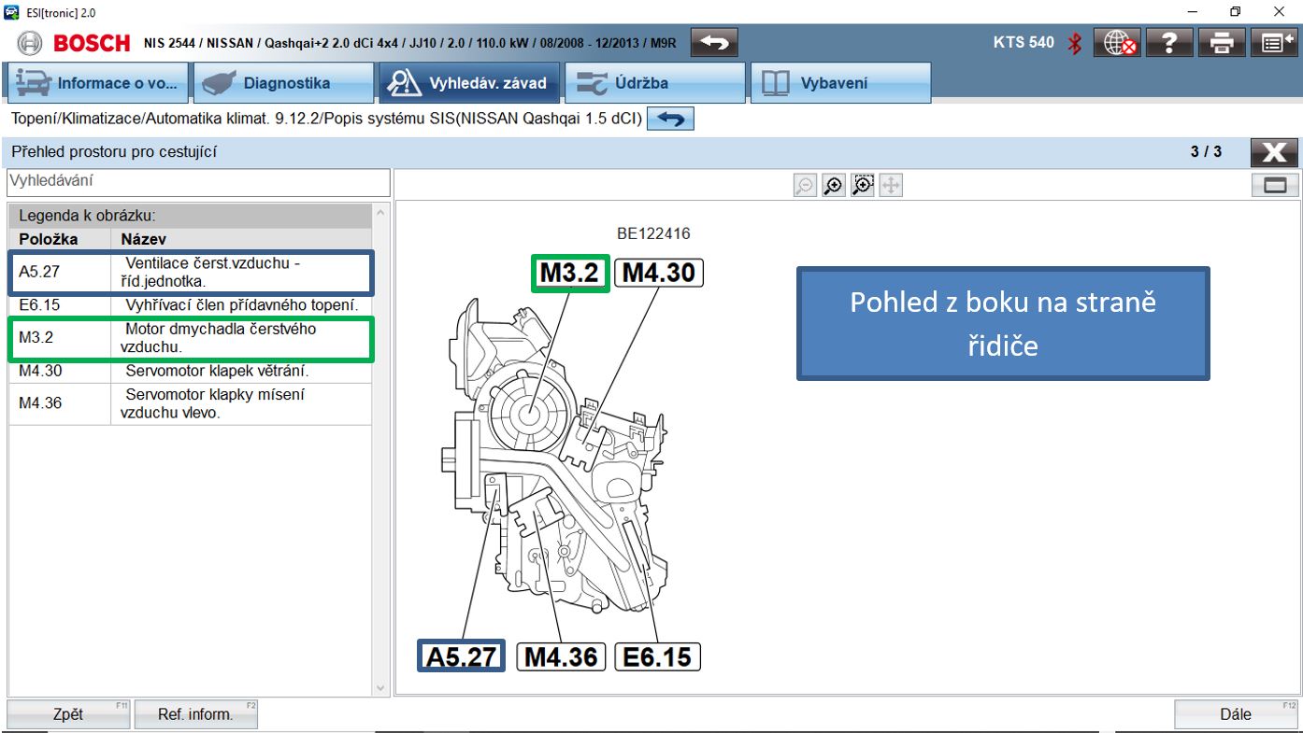Go back with breadcrumb arrow button
1303x733 pixels.
[670, 120]
